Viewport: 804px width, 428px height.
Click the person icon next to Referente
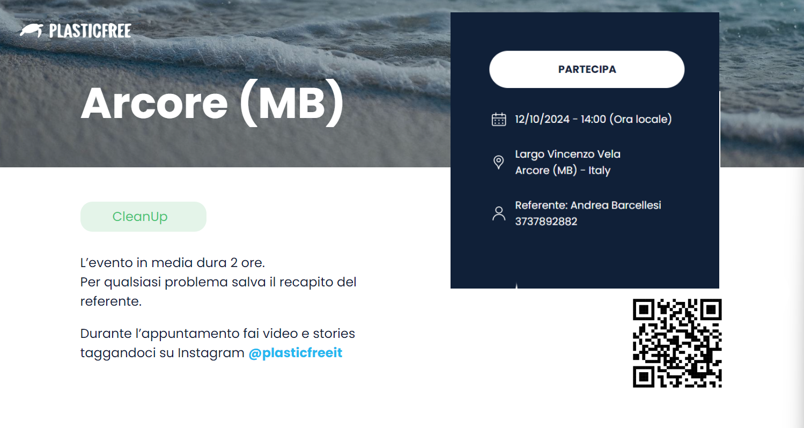click(499, 213)
